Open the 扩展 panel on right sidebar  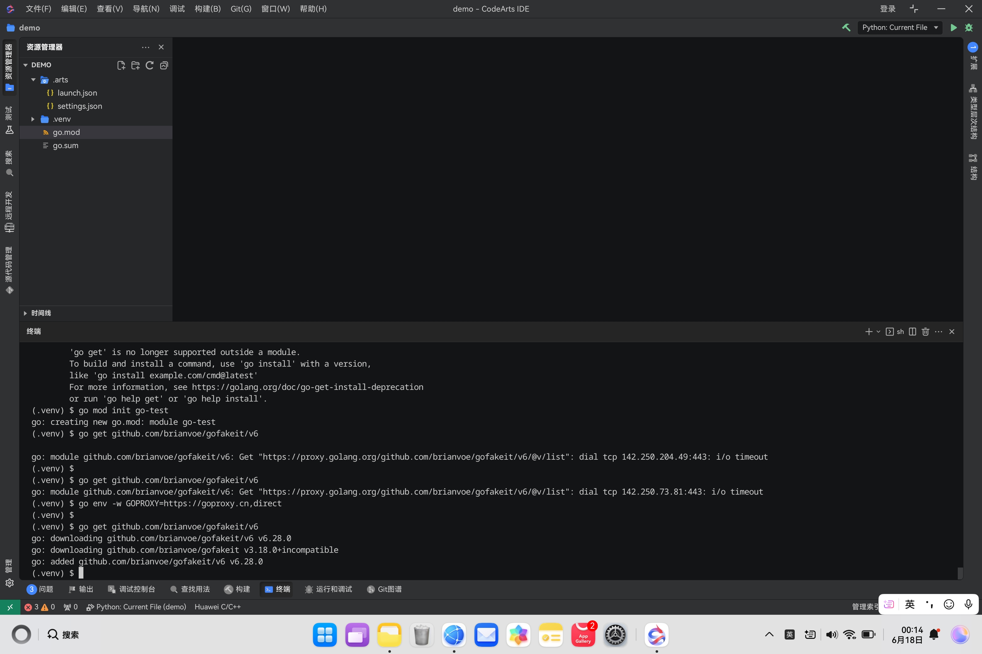pyautogui.click(x=973, y=56)
